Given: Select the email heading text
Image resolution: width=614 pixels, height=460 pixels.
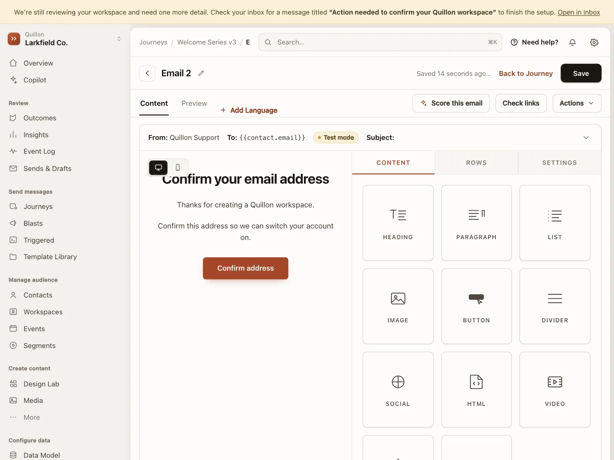Looking at the screenshot, I should tap(246, 179).
